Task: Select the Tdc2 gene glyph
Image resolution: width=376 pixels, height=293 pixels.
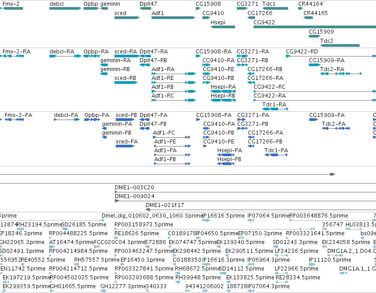Action: pyautogui.click(x=340, y=45)
